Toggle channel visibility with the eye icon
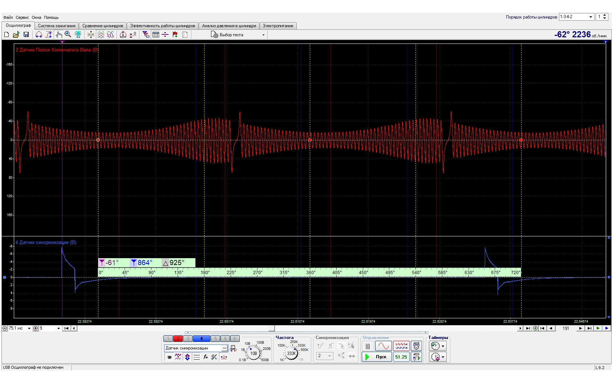The height and width of the screenshot is (372, 616). (169, 357)
